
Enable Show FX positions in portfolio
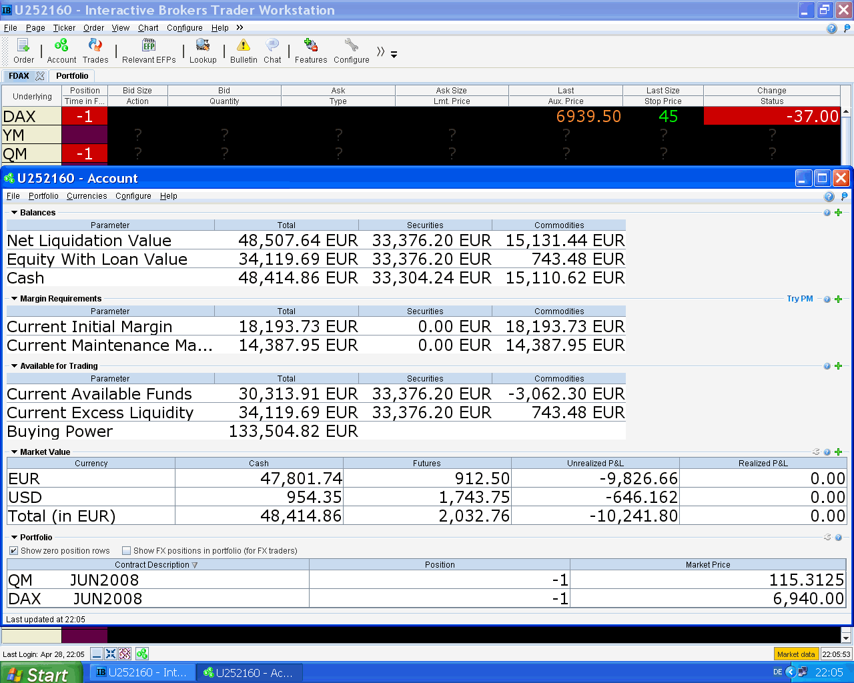point(126,551)
